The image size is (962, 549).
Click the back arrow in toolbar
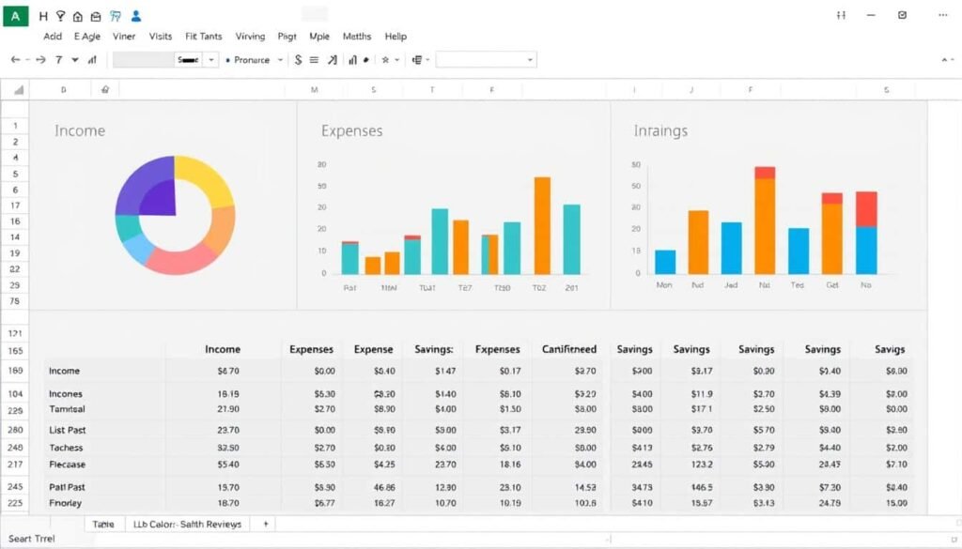15,59
